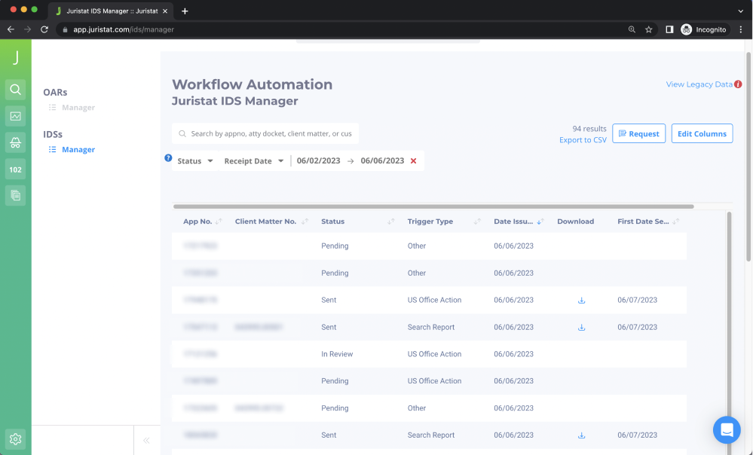Click the browser address bar URL

124,29
